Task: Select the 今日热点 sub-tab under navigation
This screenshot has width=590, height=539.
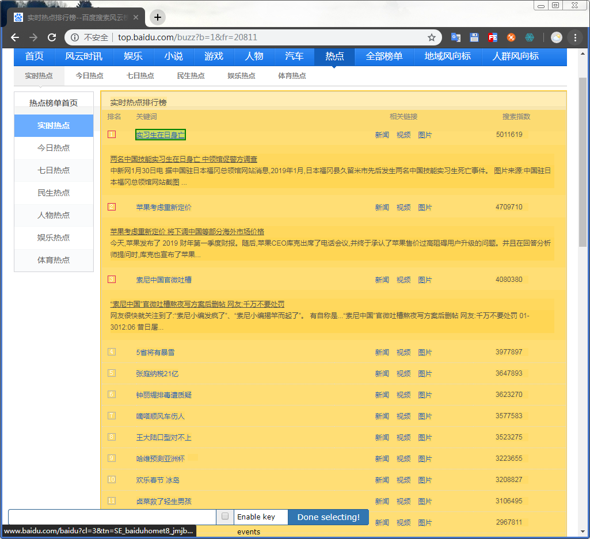Action: (x=90, y=76)
